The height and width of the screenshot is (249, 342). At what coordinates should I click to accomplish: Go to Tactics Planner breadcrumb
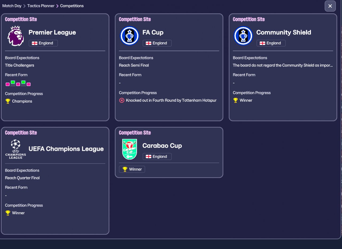tap(41, 6)
